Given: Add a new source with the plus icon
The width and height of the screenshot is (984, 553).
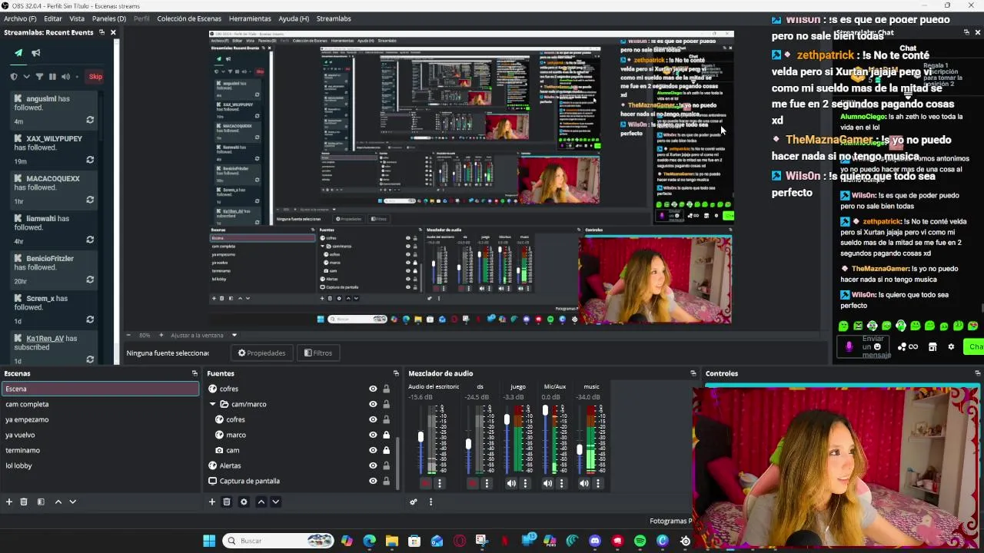Looking at the screenshot, I should pos(212,502).
